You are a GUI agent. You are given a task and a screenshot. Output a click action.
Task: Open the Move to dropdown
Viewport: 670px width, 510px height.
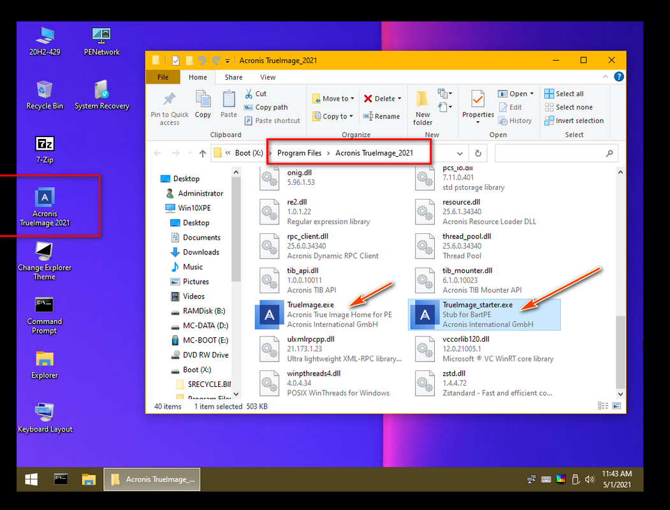click(333, 99)
